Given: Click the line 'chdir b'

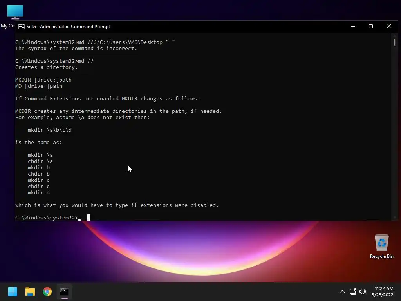Looking at the screenshot, I should point(39,174).
